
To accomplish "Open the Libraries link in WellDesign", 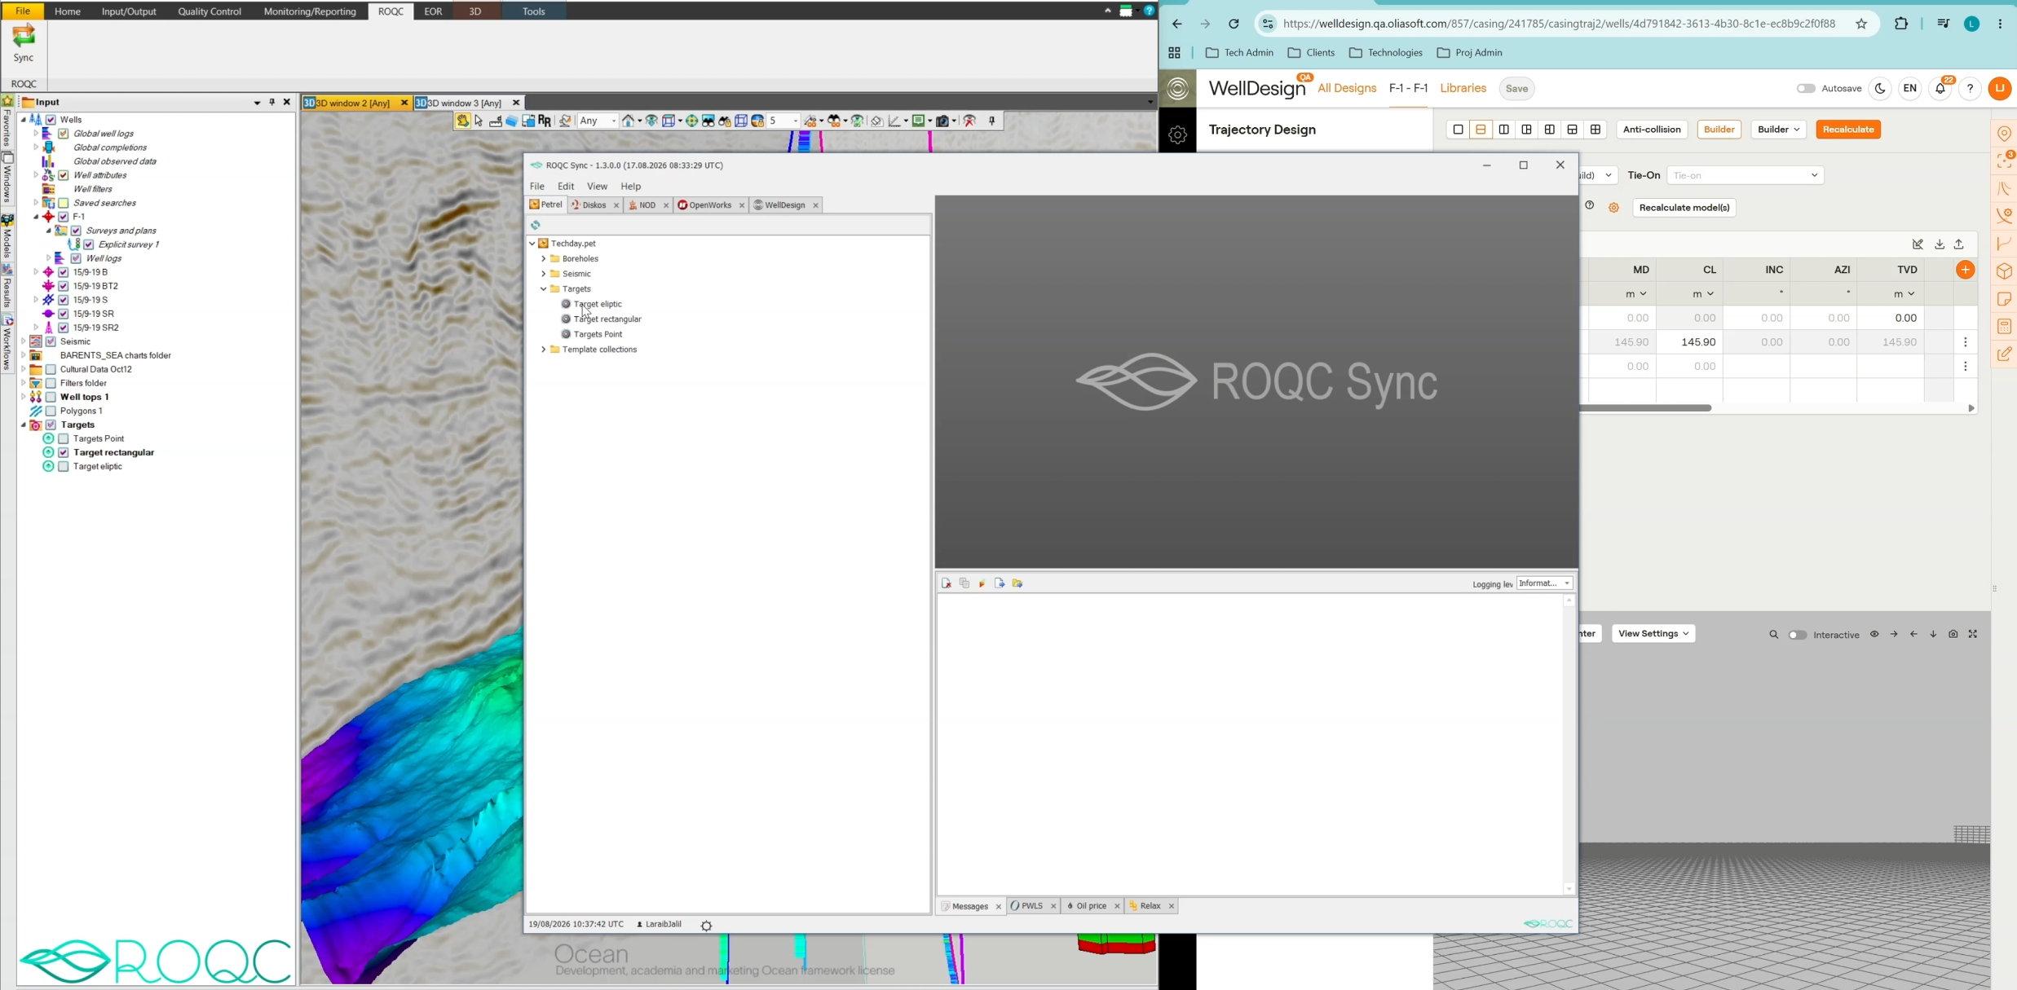I will 1463,88.
